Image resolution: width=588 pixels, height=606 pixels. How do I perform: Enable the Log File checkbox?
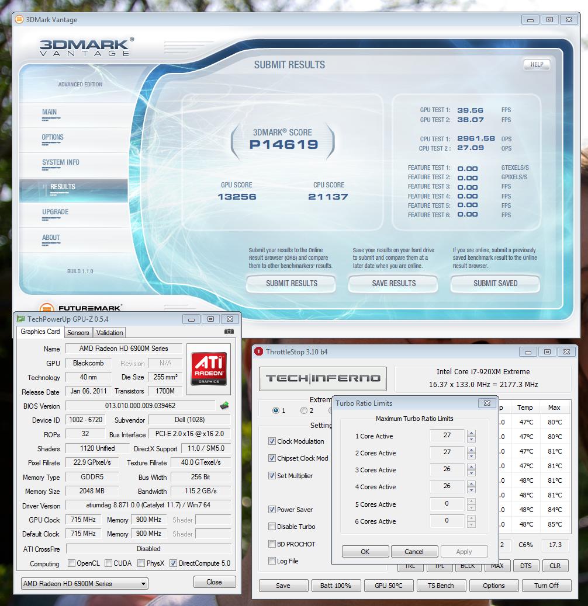coord(272,561)
